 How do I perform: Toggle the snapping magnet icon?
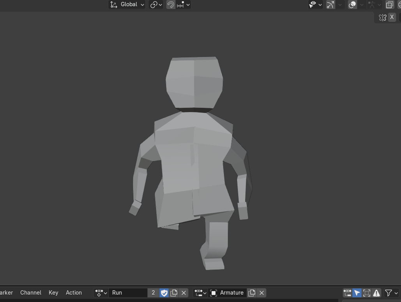(x=170, y=5)
